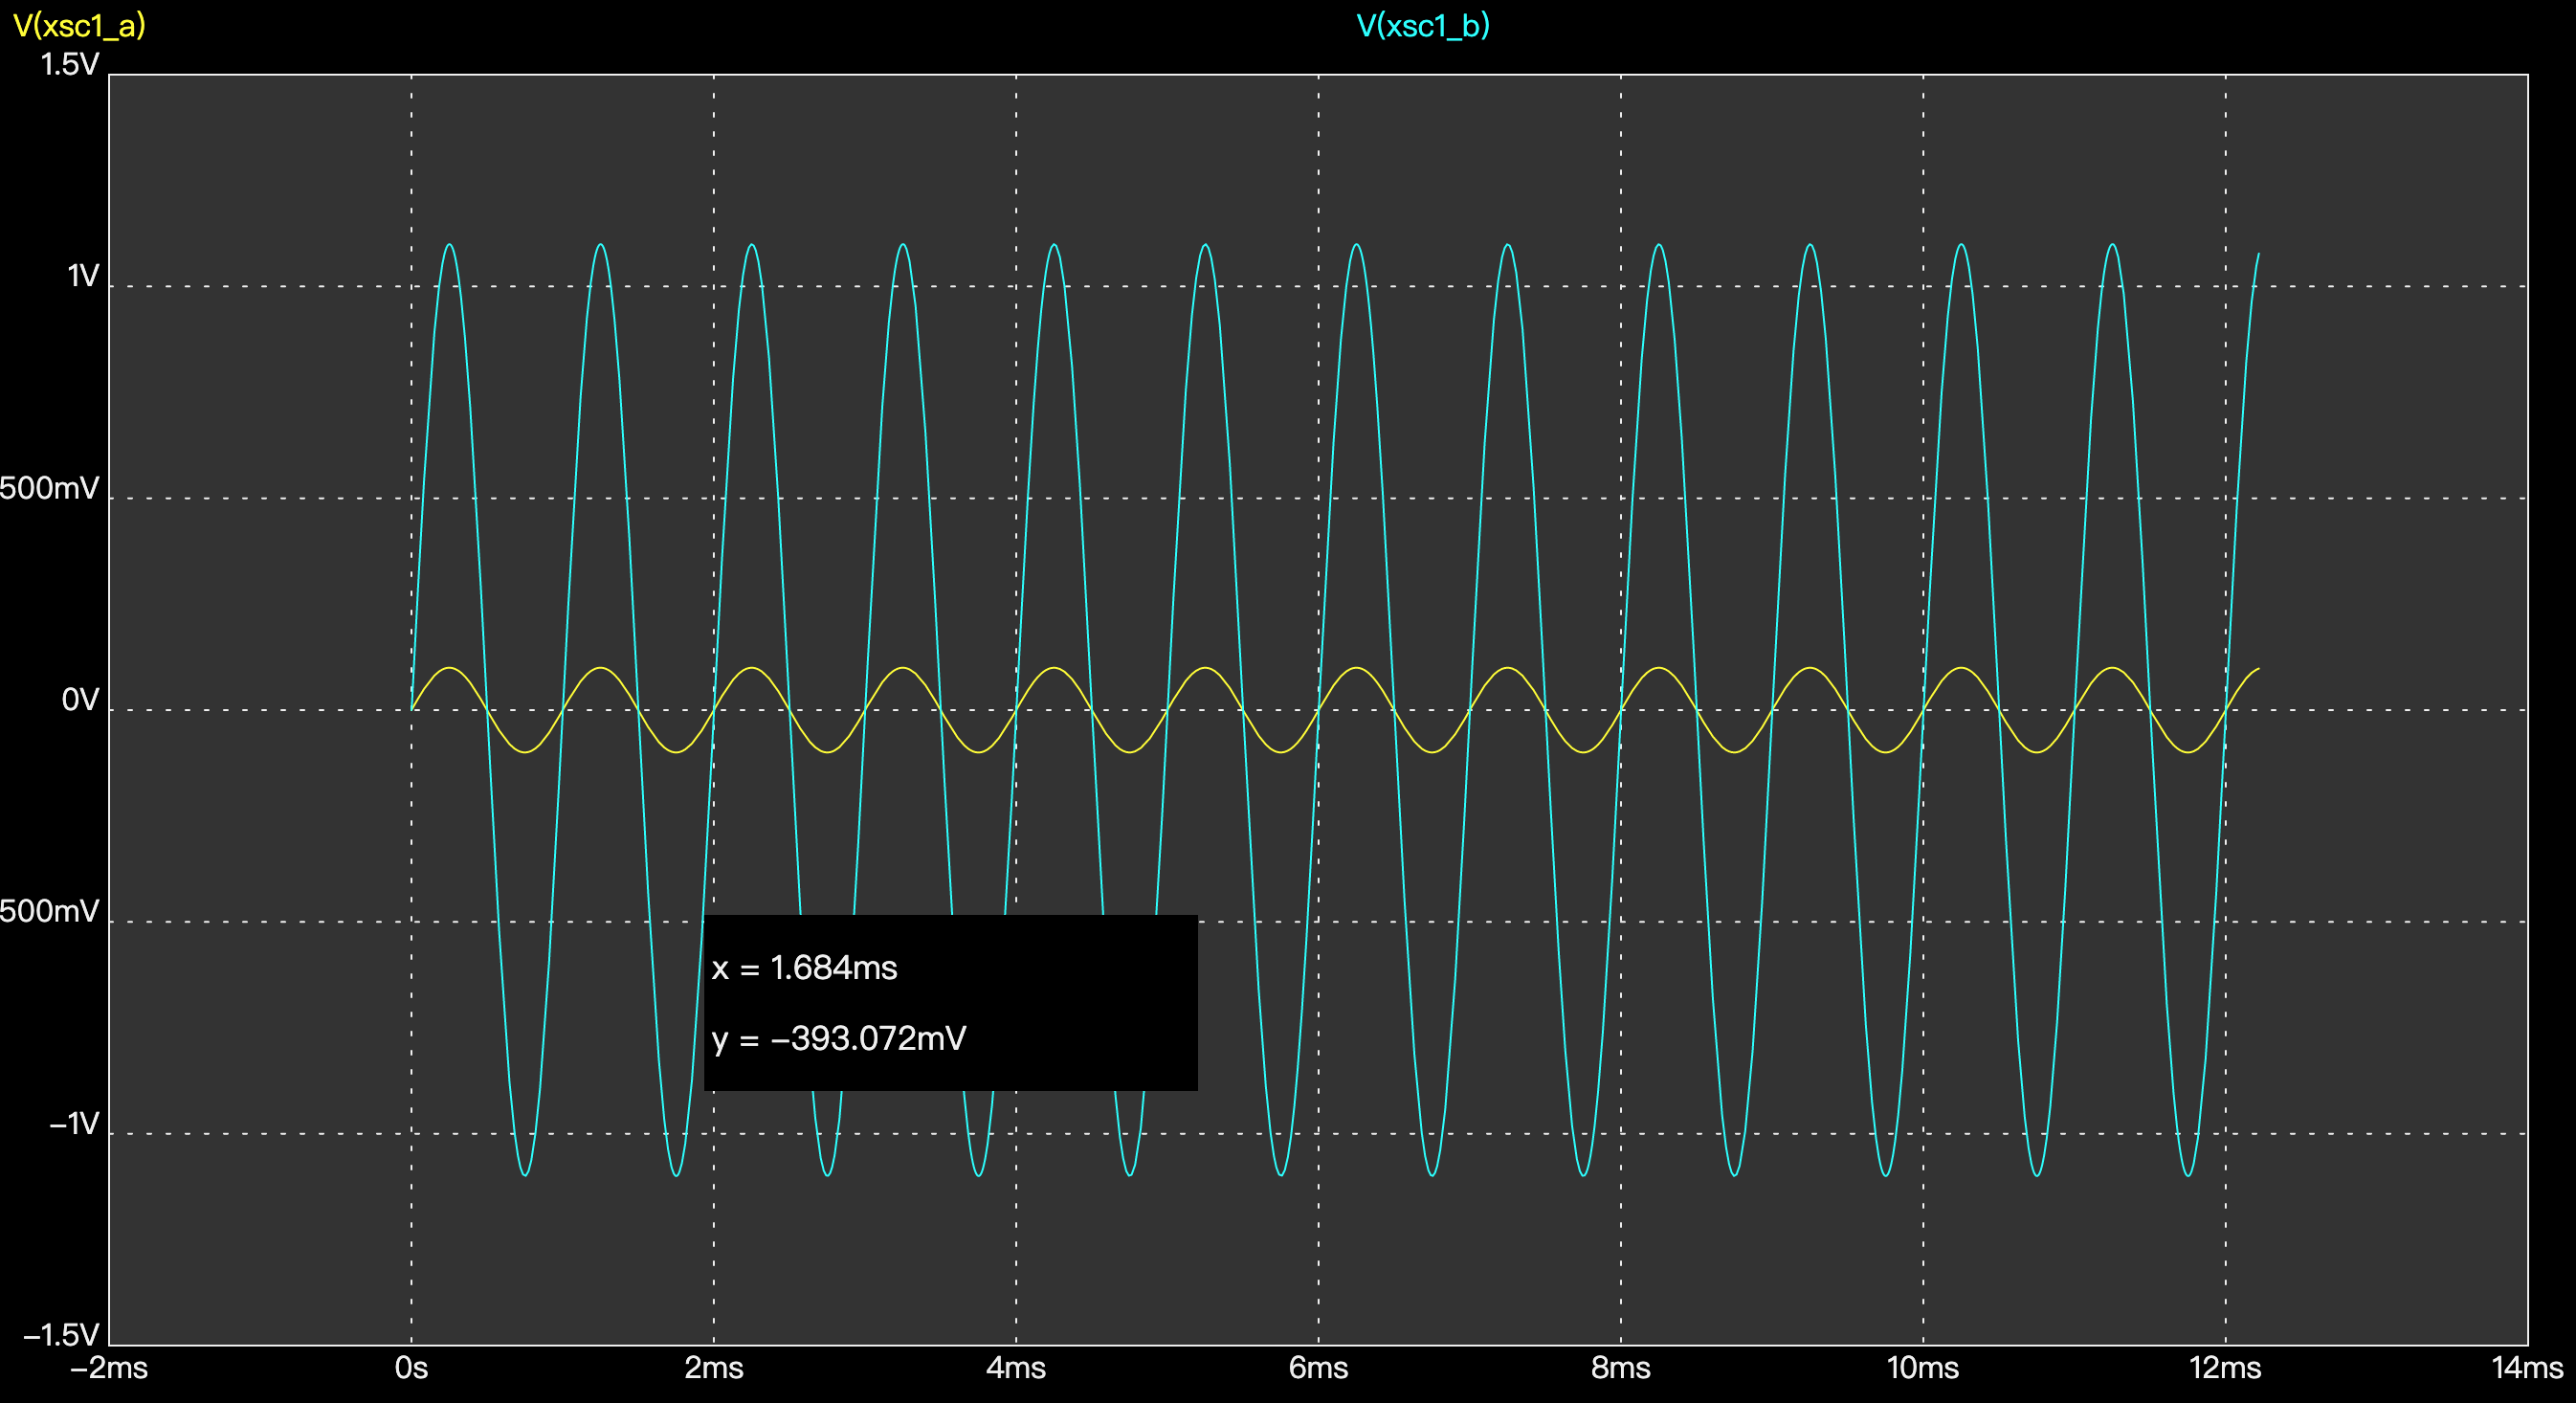Click the 4ms label on the time axis
Image resolution: width=2576 pixels, height=1403 pixels.
(1016, 1368)
